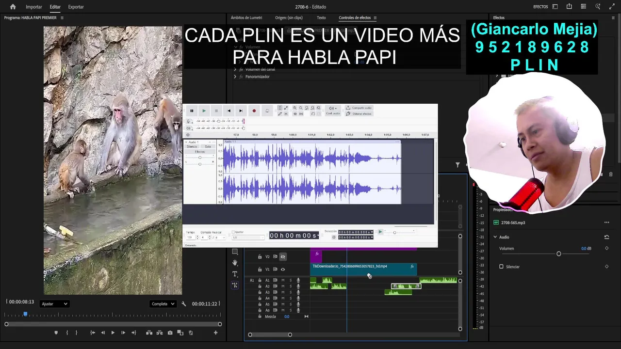Add marker in program monitor
This screenshot has width=621, height=349.
click(56, 333)
